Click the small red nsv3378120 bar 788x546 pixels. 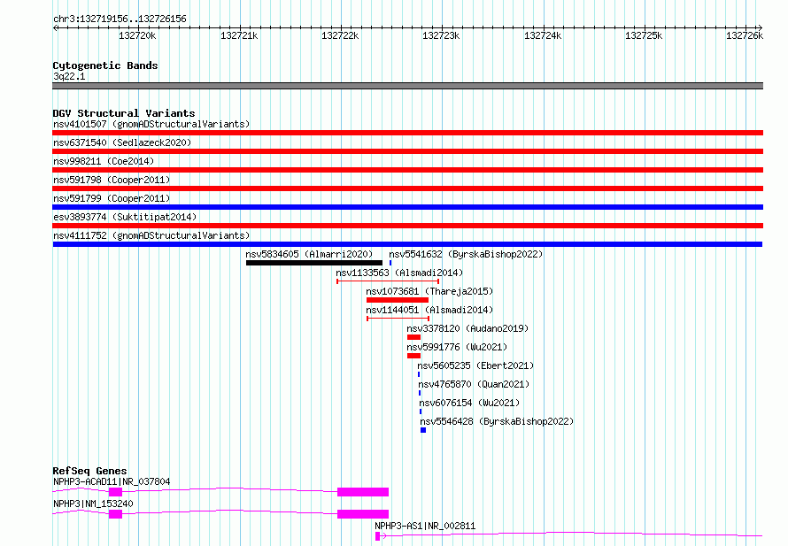pyautogui.click(x=413, y=337)
